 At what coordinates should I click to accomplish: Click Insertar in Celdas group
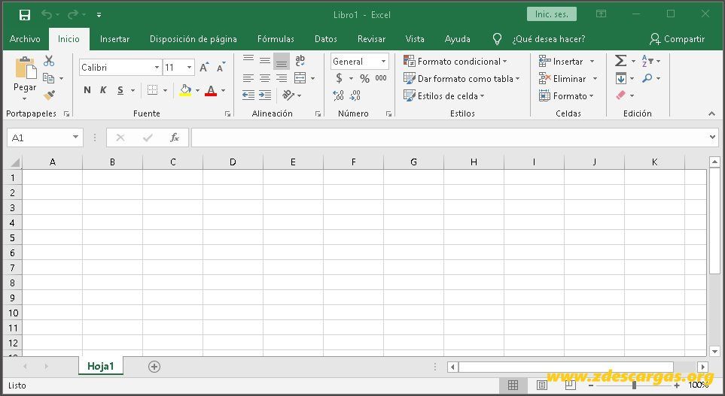(x=567, y=62)
